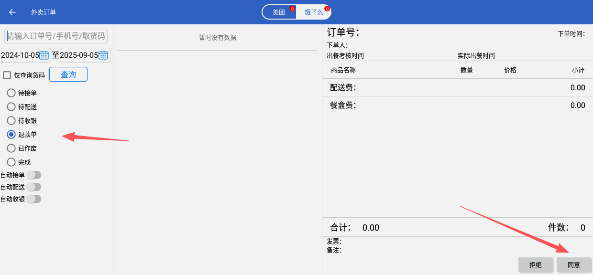Switch to the 饿了么 tab
The height and width of the screenshot is (275, 593).
point(314,12)
